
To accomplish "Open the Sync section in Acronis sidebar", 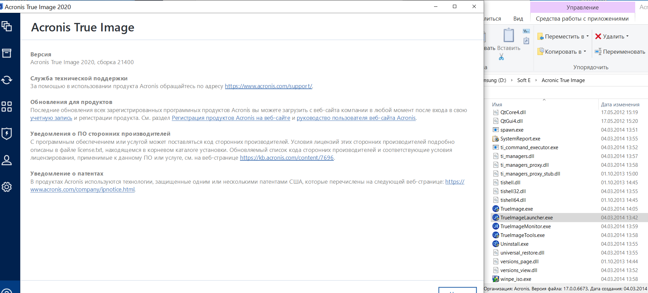I will tap(7, 80).
